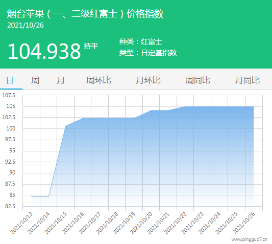Click the date 2021/10/26 under title
The height and width of the screenshot is (244, 272).
click(x=26, y=26)
